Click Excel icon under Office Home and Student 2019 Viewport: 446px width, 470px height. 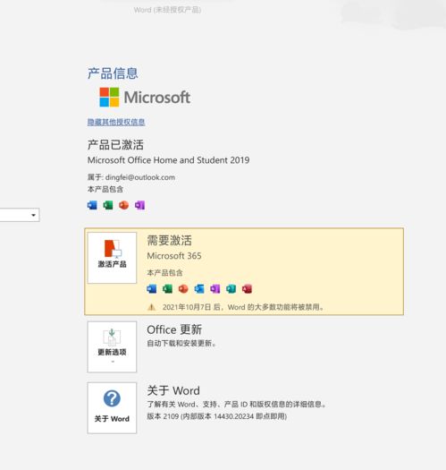(x=108, y=205)
